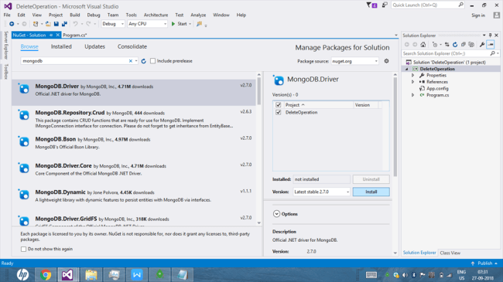The height and width of the screenshot is (282, 503).
Task: Refresh the NuGet package search results
Action: (144, 61)
